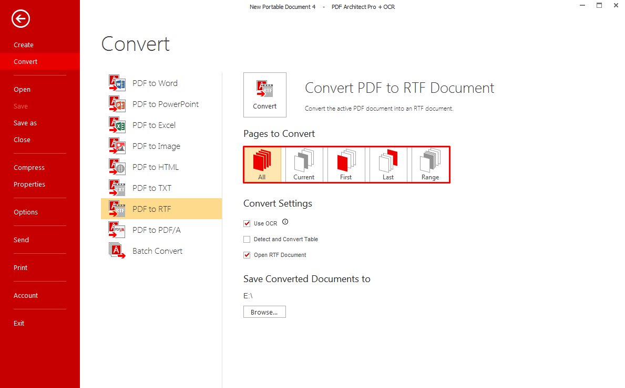Click the E:\ save path text
The height and width of the screenshot is (388, 625).
tap(248, 296)
